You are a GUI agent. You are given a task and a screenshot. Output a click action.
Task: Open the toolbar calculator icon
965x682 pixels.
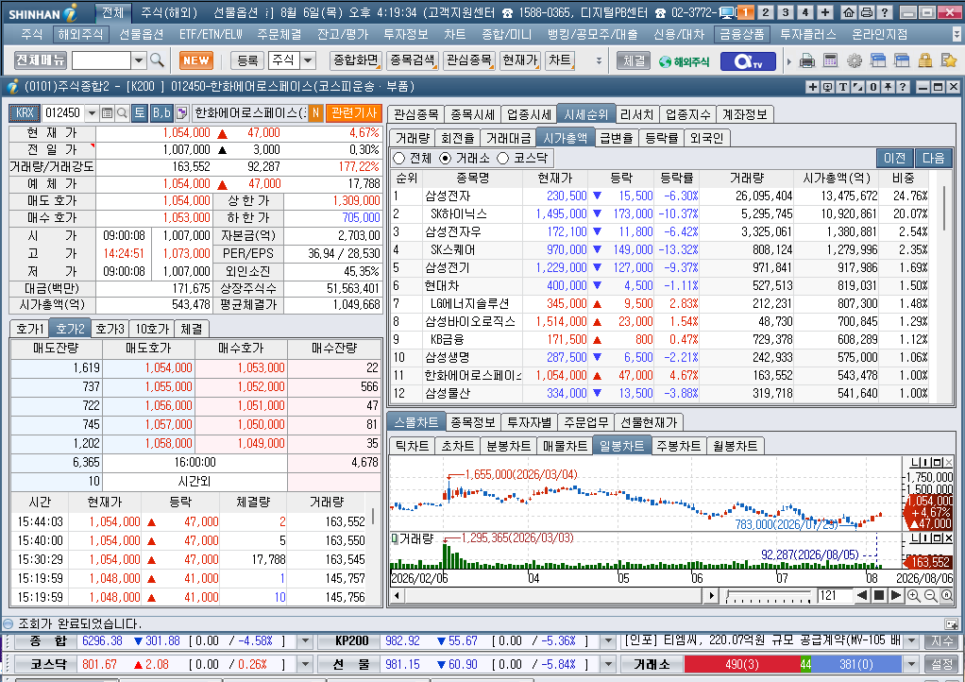[830, 60]
